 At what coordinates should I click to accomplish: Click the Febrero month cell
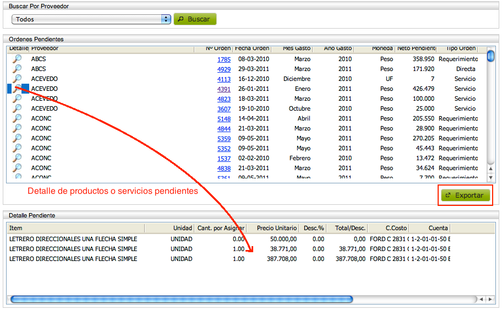click(299, 158)
